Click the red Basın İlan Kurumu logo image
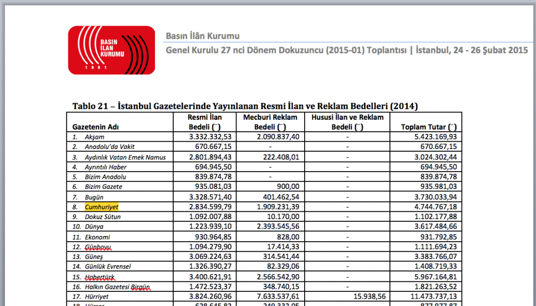 coord(111,50)
